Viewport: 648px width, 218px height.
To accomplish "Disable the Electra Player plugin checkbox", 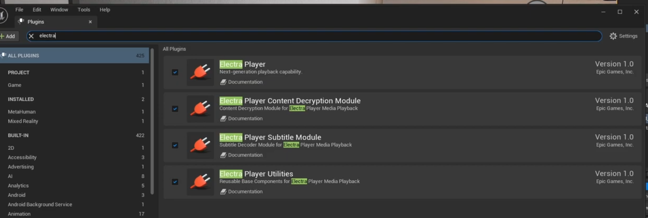I will (175, 72).
